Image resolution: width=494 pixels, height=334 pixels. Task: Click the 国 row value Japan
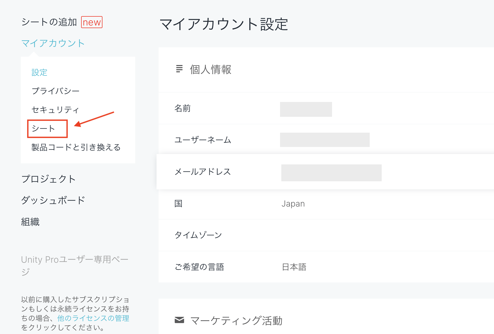(x=293, y=204)
